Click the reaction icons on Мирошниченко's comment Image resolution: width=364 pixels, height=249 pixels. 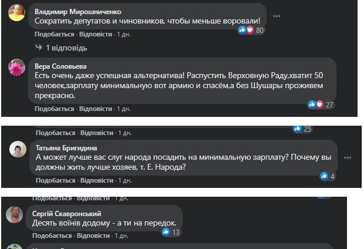[246, 30]
